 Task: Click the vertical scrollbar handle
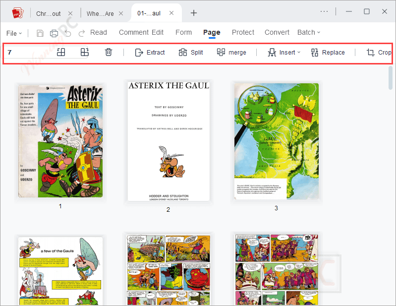pos(391,77)
